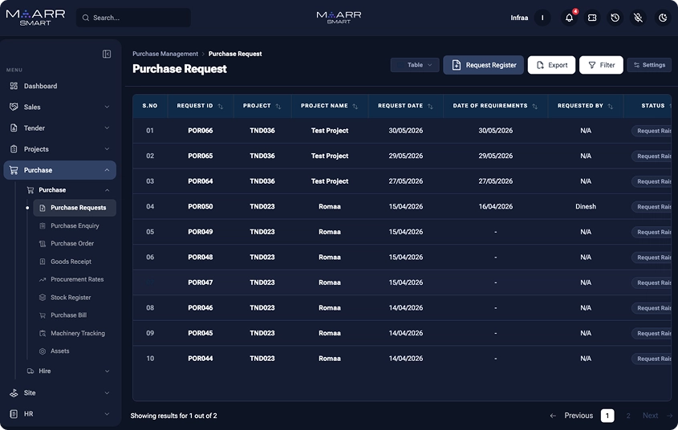Collapse the sidebar panel icon
678x430 pixels.
tap(107, 54)
